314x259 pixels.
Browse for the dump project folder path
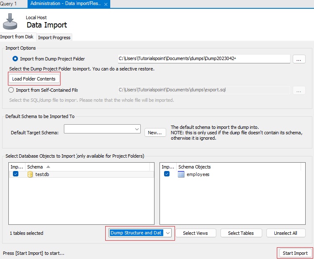tap(299, 59)
